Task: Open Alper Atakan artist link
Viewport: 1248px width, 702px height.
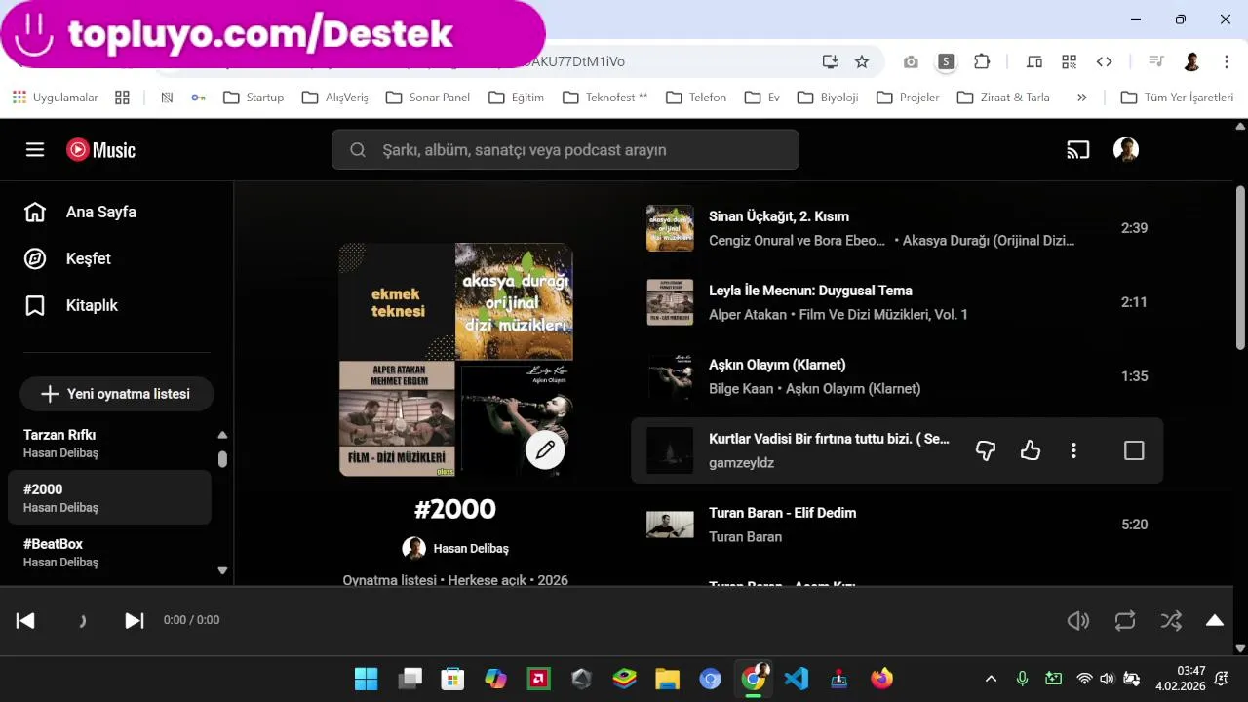Action: (x=748, y=314)
